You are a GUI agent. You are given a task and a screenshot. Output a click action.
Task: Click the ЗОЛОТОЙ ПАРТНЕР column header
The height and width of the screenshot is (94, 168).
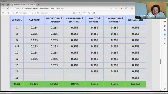point(94,20)
